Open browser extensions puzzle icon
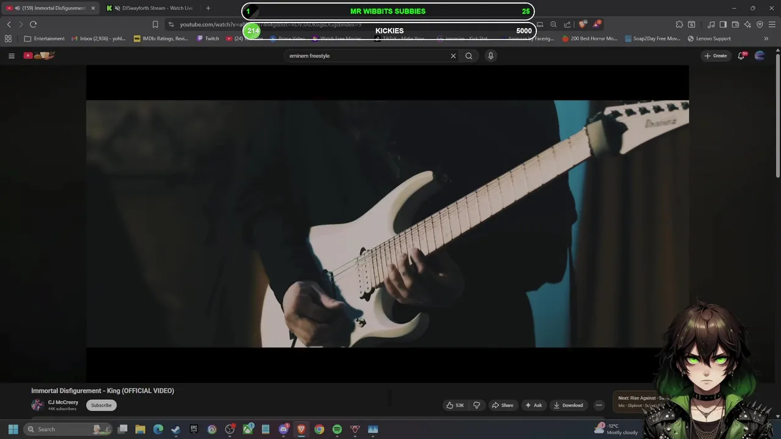The height and width of the screenshot is (439, 781). (x=679, y=24)
